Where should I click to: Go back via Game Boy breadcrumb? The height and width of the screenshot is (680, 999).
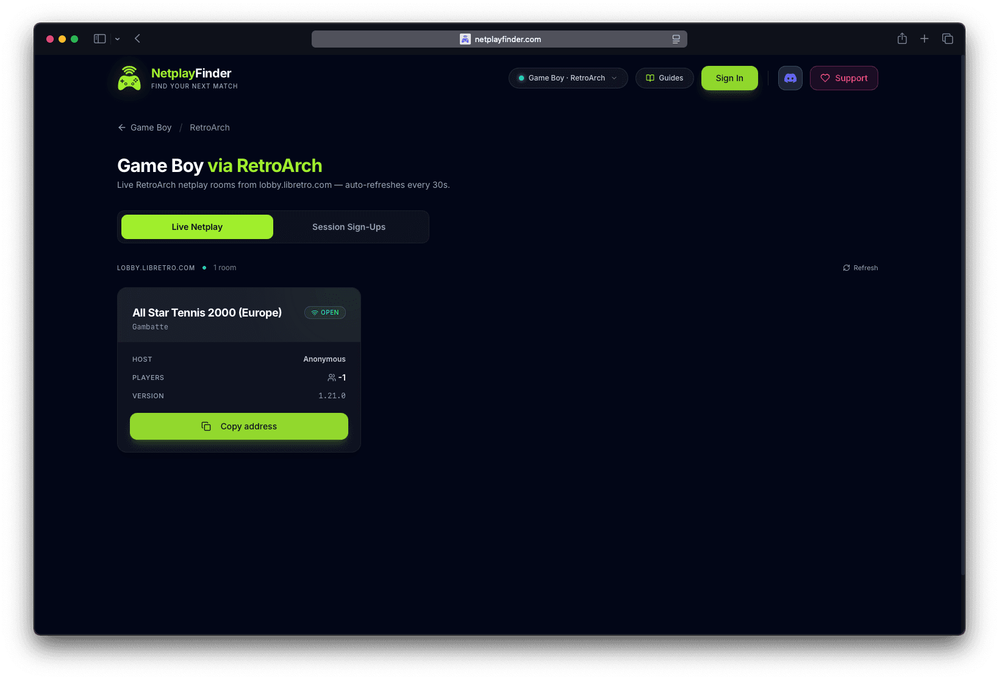click(x=145, y=127)
